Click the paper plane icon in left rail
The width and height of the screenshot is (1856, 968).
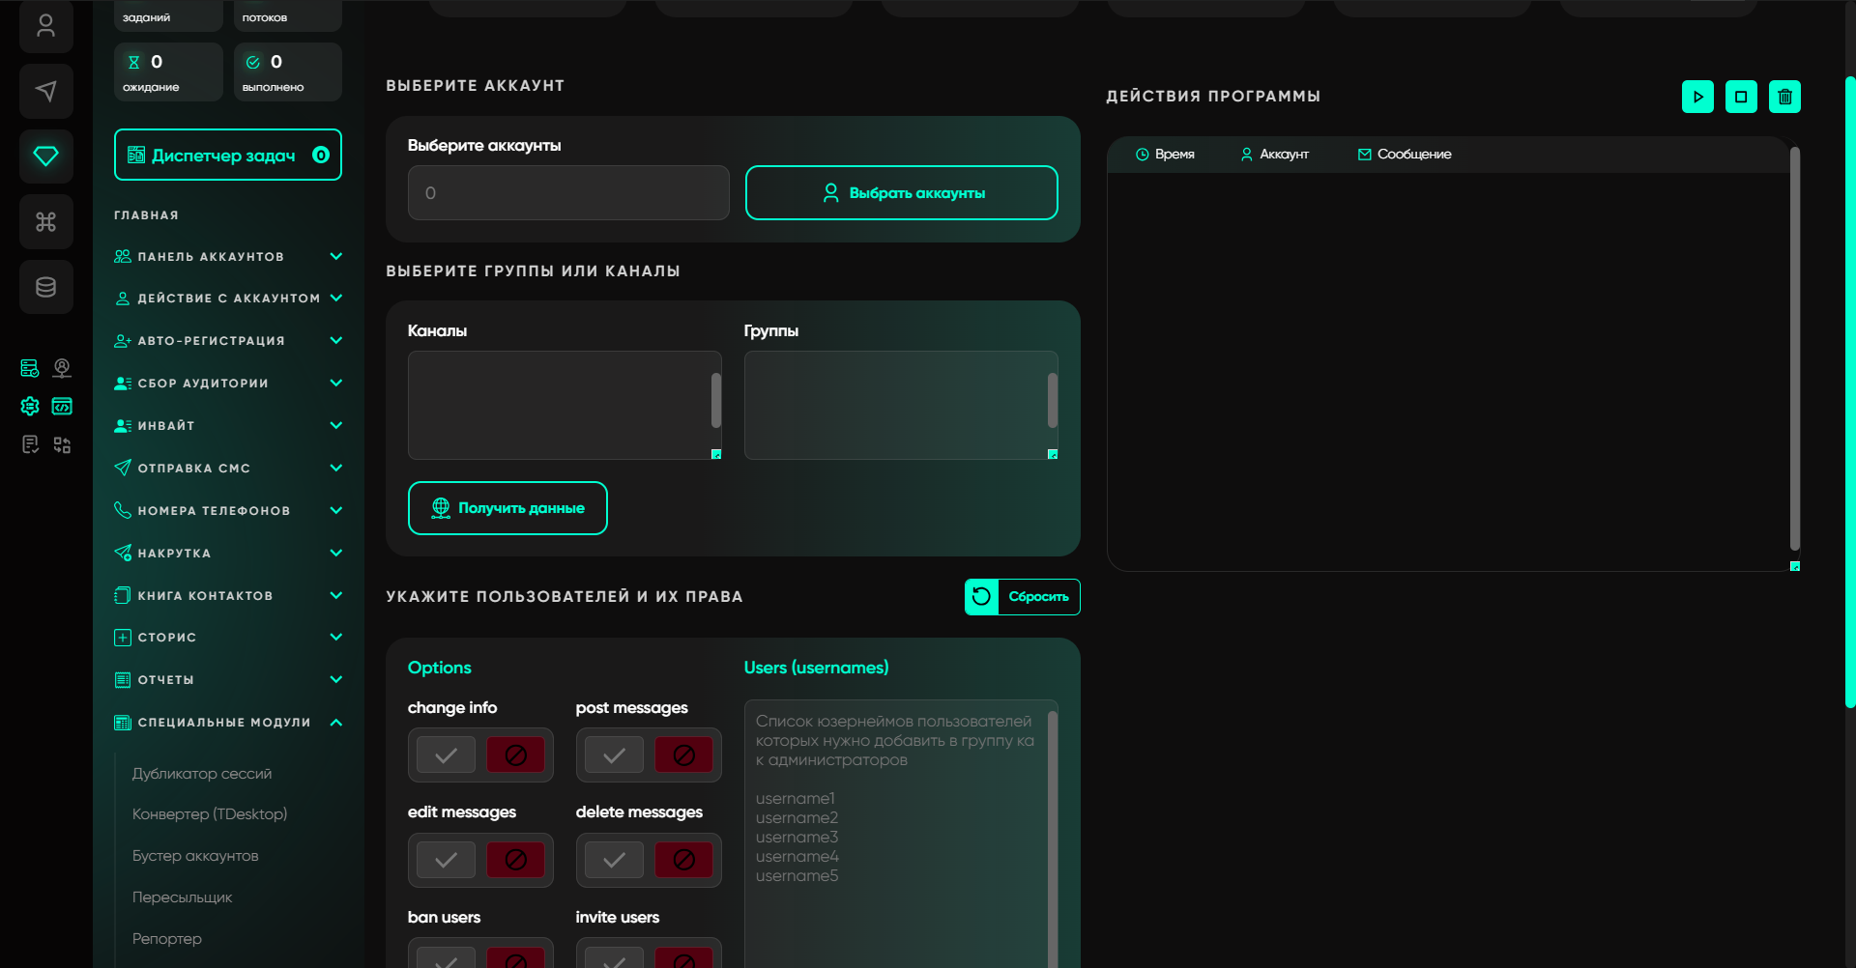pos(45,92)
